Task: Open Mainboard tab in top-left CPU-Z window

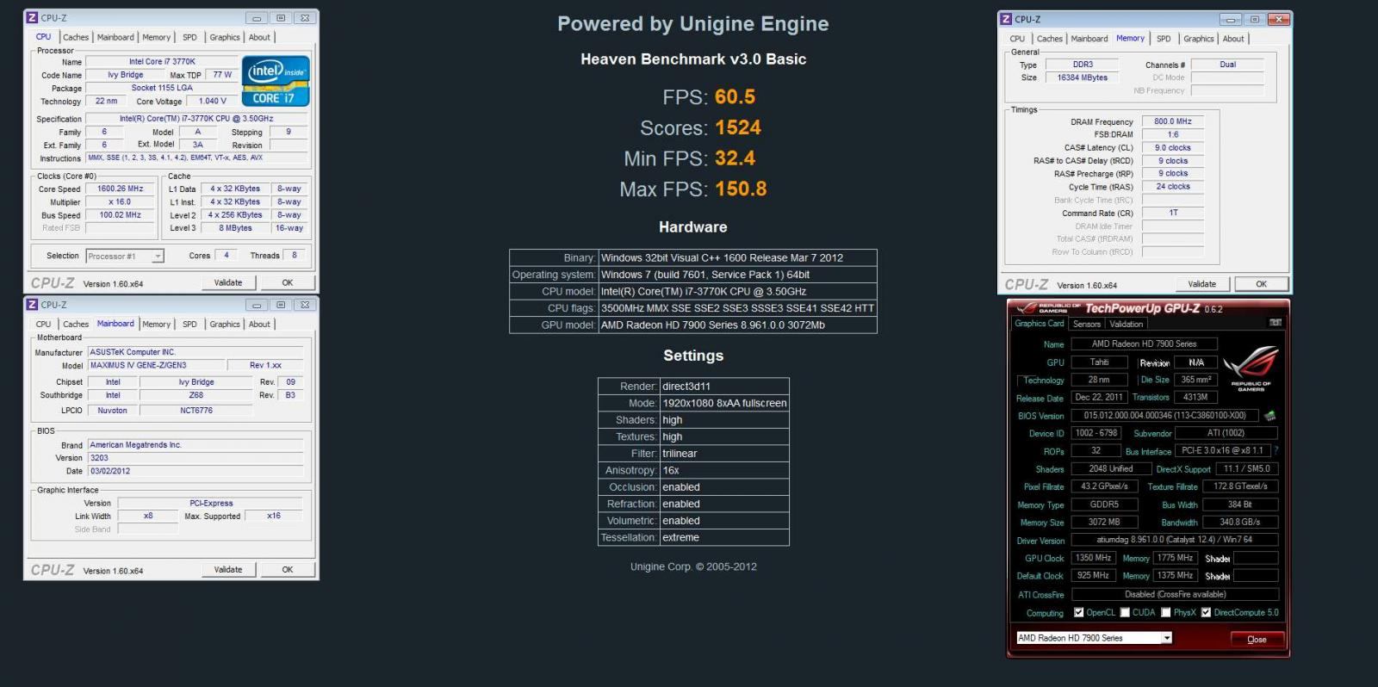Action: pos(115,37)
